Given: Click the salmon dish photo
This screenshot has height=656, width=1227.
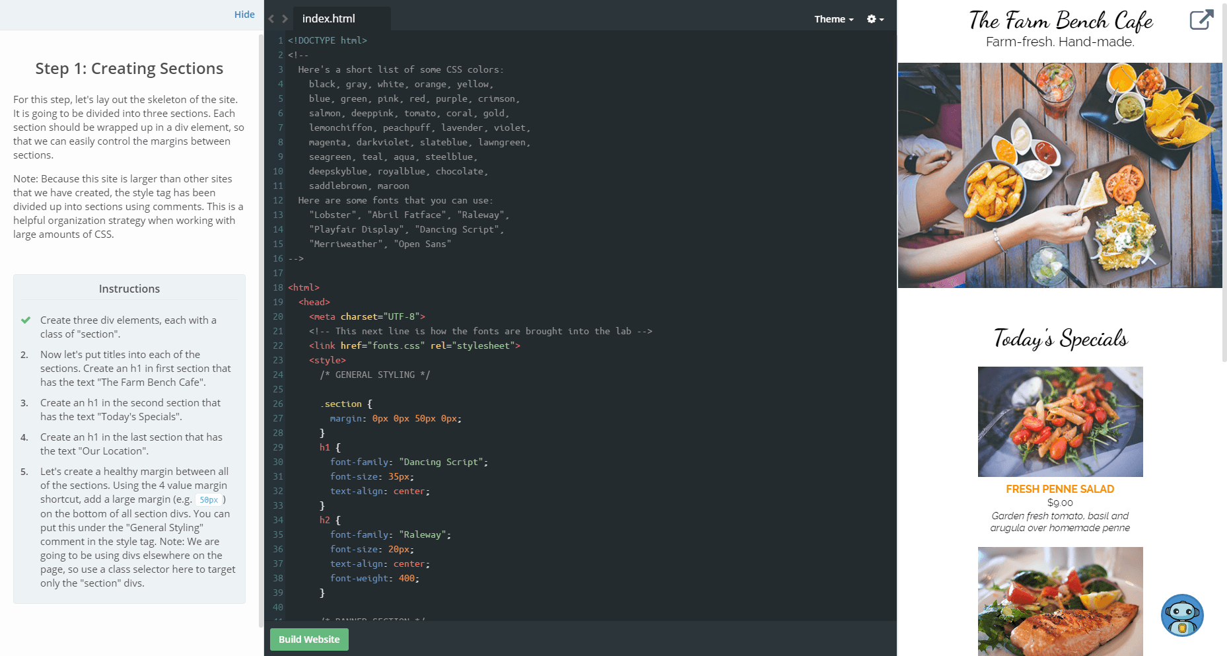Looking at the screenshot, I should [1060, 601].
